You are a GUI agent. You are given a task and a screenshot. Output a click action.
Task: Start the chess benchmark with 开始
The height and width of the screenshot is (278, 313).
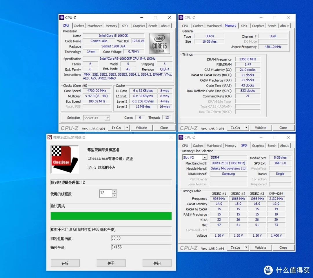(65, 263)
